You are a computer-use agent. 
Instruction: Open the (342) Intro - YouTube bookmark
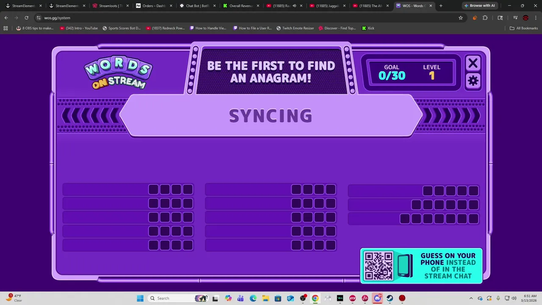click(x=79, y=28)
